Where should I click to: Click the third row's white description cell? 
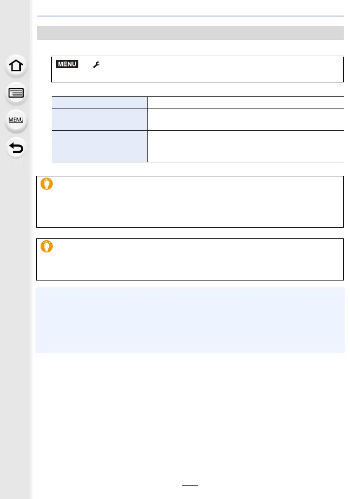245,146
